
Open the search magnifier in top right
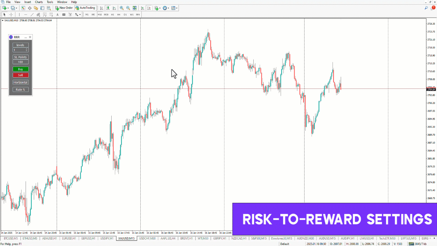(426, 8)
